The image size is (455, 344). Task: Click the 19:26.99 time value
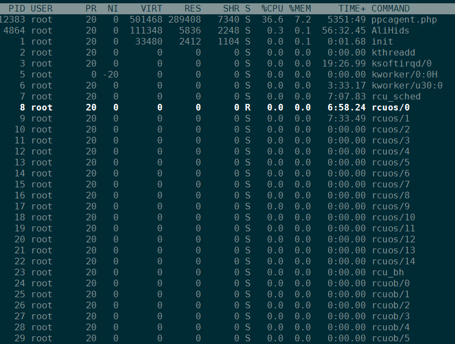pos(344,64)
